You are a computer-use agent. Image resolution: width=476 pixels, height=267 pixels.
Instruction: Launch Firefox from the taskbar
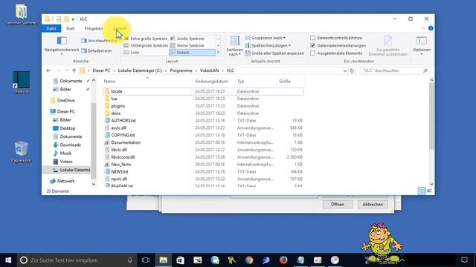point(283,260)
